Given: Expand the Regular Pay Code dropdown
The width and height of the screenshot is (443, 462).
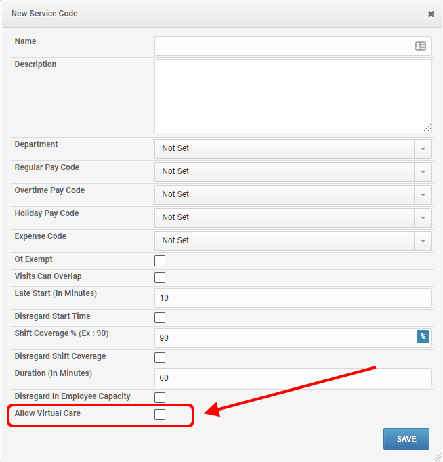Looking at the screenshot, I should coord(293,171).
